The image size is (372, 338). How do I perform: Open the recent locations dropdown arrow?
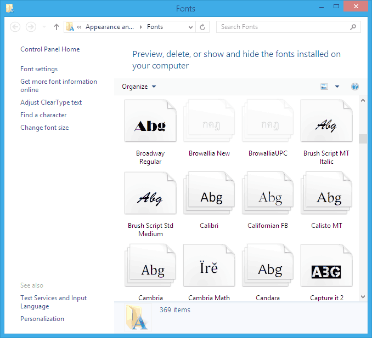click(44, 27)
